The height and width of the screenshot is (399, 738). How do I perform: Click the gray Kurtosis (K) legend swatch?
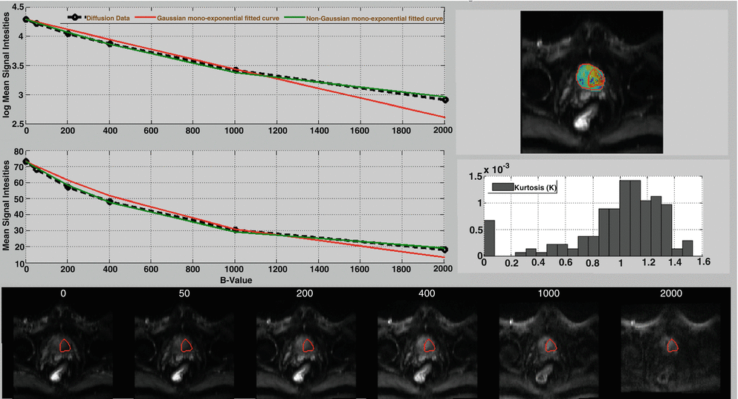[x=499, y=189]
